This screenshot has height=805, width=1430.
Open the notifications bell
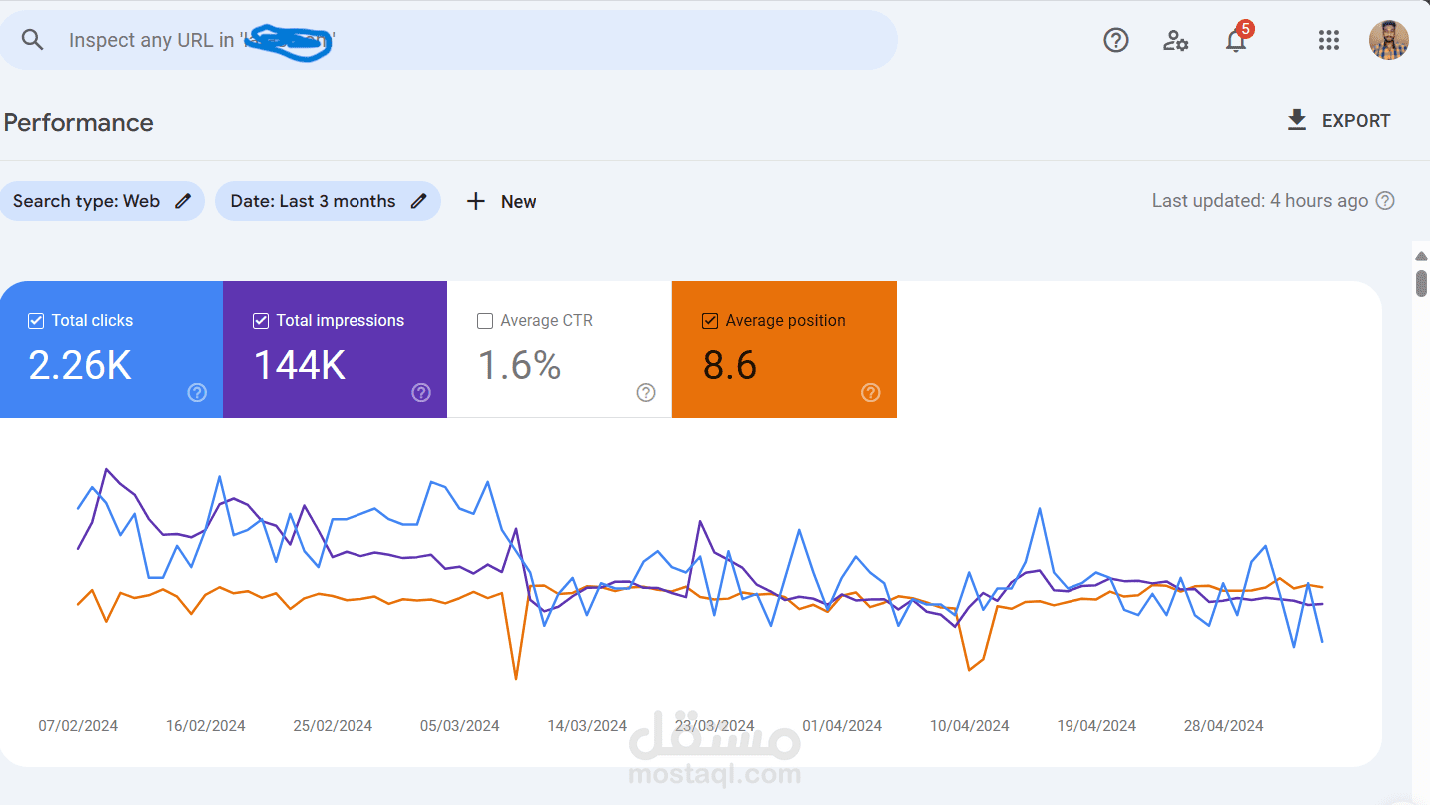[x=1236, y=41]
